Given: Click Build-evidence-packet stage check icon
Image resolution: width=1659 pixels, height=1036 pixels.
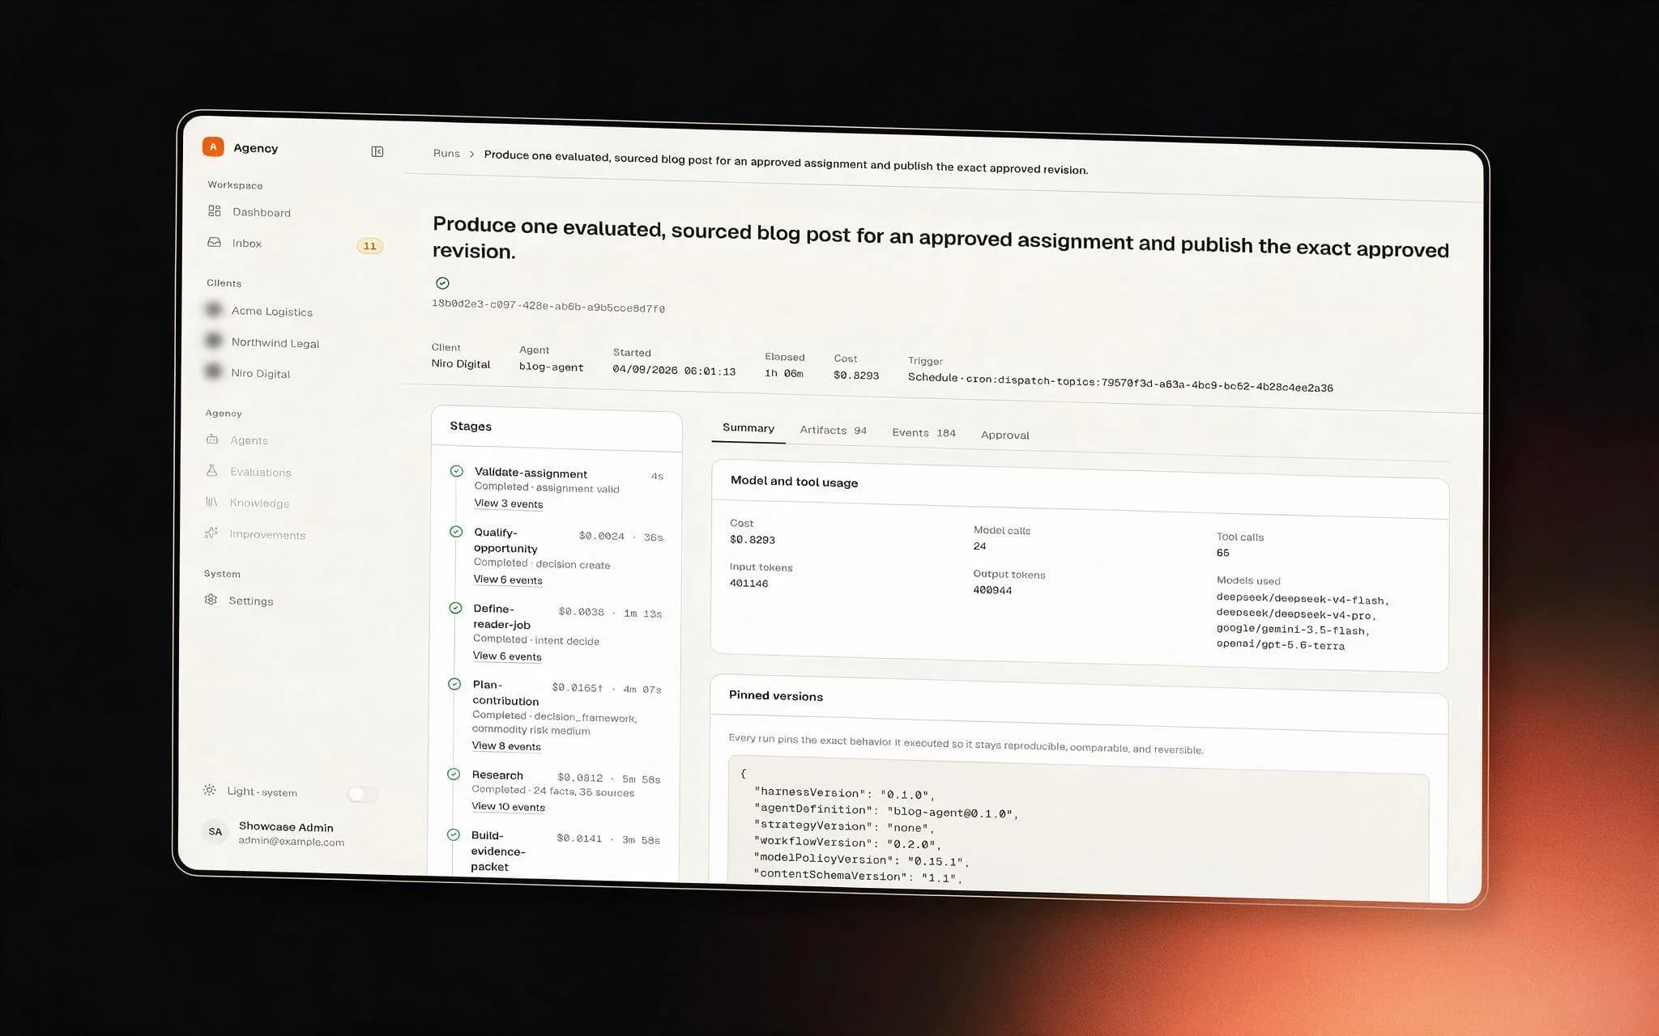Looking at the screenshot, I should click(x=454, y=834).
